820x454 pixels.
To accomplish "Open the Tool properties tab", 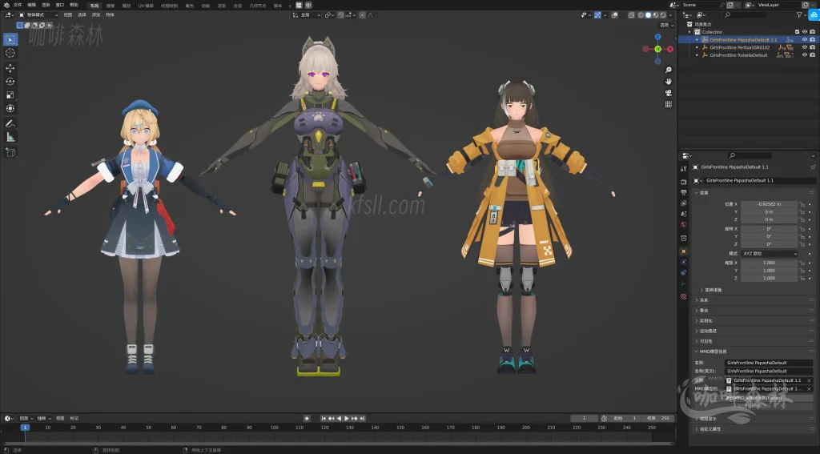I will pyautogui.click(x=684, y=168).
